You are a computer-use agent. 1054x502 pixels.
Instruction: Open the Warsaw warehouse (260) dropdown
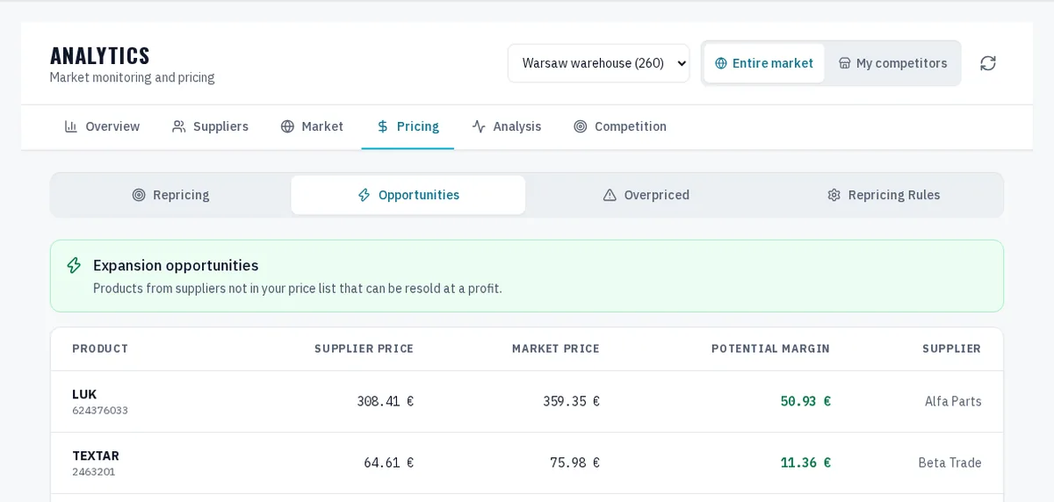(598, 63)
